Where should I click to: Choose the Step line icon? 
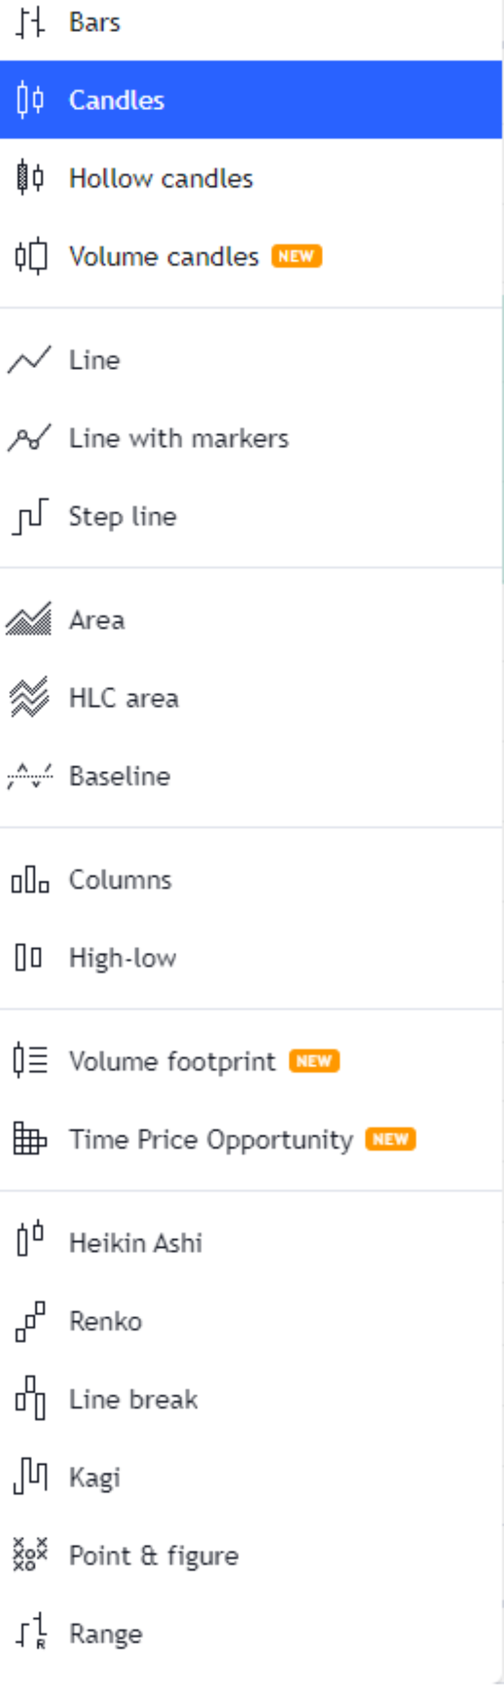(x=30, y=516)
